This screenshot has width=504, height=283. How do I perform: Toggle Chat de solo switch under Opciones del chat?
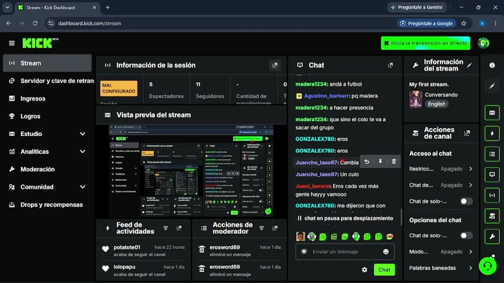click(466, 235)
